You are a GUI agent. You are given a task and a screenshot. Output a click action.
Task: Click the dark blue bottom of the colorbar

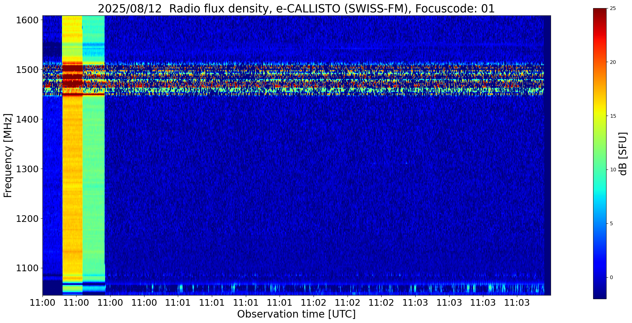point(600,294)
